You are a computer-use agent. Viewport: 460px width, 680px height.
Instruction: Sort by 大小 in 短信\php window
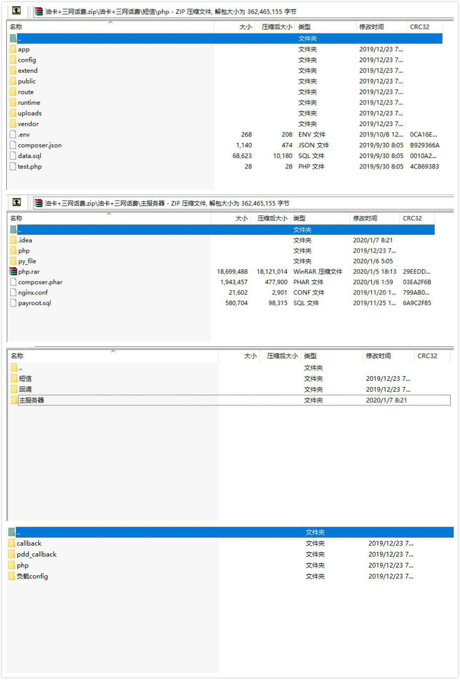click(x=234, y=27)
